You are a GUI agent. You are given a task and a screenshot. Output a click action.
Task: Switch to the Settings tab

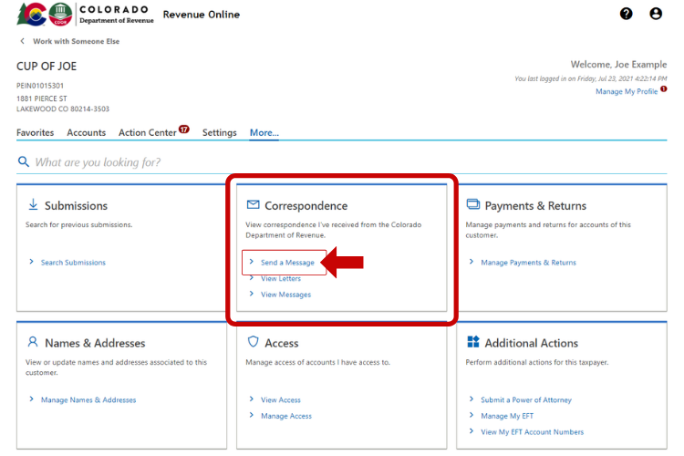[220, 133]
